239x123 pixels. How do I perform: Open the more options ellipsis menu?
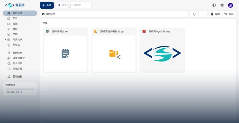(203, 14)
